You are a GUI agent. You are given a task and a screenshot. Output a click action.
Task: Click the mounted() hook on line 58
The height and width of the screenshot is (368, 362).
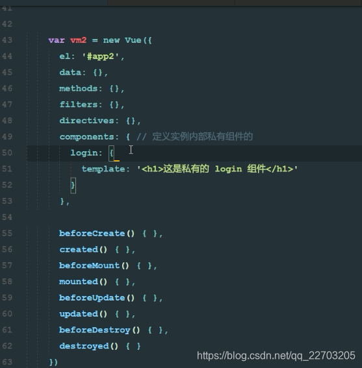[x=83, y=282]
